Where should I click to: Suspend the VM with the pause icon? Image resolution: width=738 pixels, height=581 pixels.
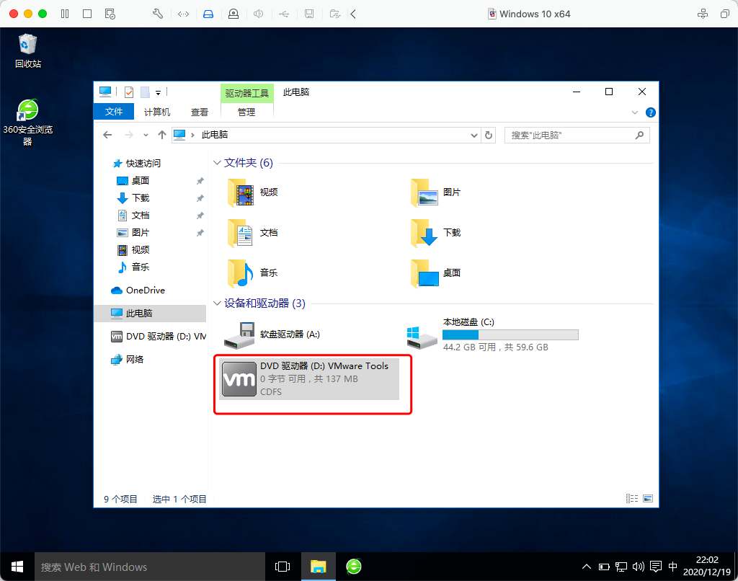(65, 14)
